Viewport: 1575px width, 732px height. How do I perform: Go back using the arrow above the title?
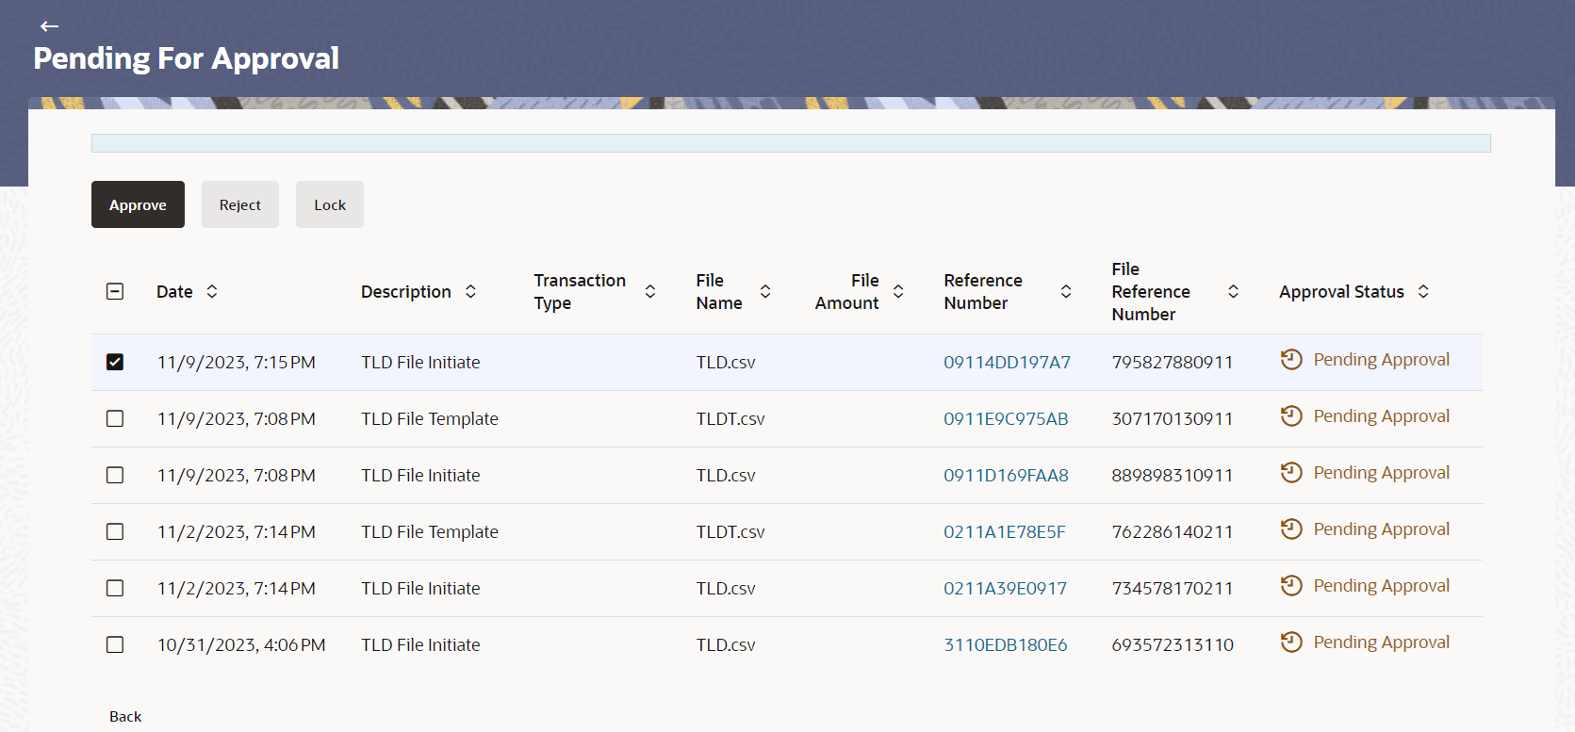[50, 26]
